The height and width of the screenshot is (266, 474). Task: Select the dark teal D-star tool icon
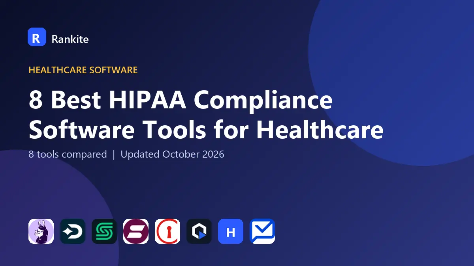(73, 231)
